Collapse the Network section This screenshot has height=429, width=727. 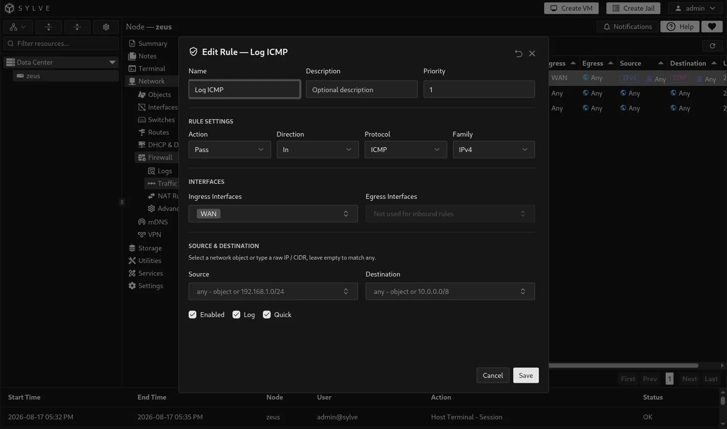click(151, 81)
